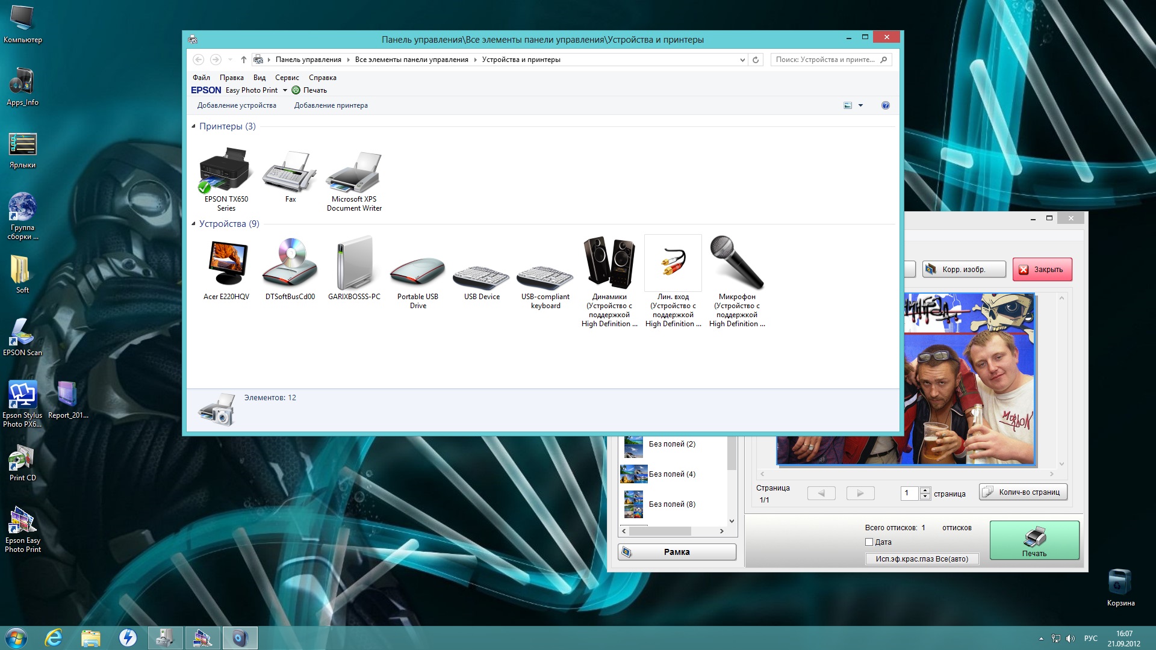Enable the Дата checkbox
This screenshot has height=650, width=1156.
(869, 542)
